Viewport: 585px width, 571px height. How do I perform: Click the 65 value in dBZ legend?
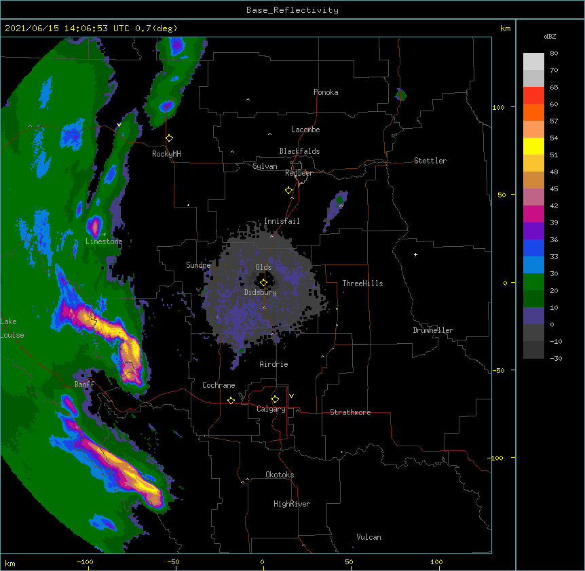554,87
